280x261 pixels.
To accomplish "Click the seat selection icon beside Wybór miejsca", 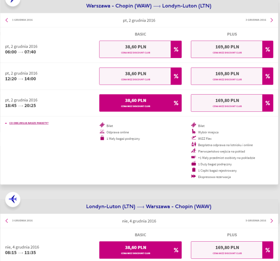I will coord(193,132).
